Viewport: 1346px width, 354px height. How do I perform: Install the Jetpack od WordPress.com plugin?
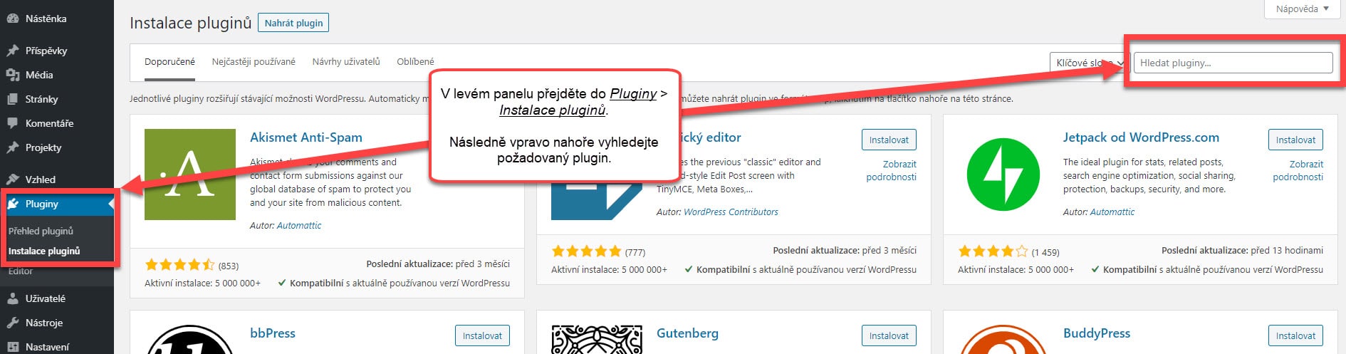(x=1295, y=140)
